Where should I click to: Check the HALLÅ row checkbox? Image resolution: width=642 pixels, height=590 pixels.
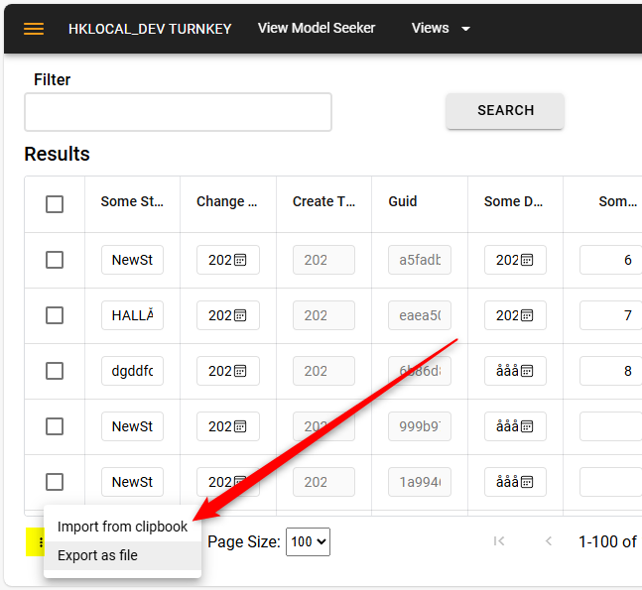55,315
